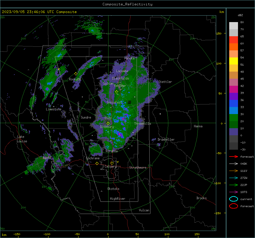Click the '04DK' legend label text

coord(244,164)
